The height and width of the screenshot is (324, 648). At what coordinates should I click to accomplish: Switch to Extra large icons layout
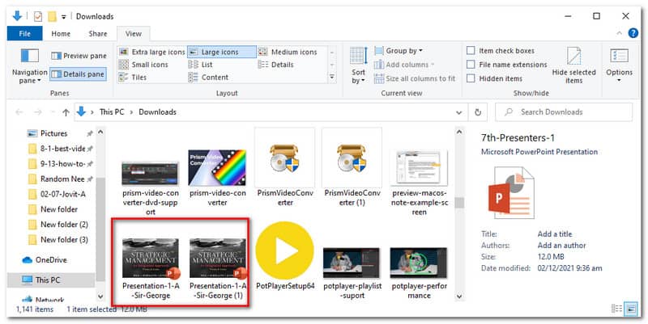click(x=151, y=52)
